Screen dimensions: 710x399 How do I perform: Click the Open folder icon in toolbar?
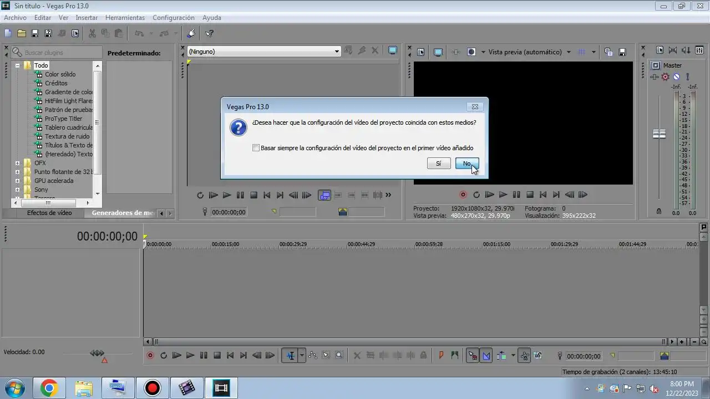click(21, 33)
